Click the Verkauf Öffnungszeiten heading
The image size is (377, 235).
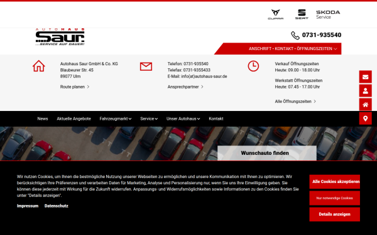(x=297, y=64)
